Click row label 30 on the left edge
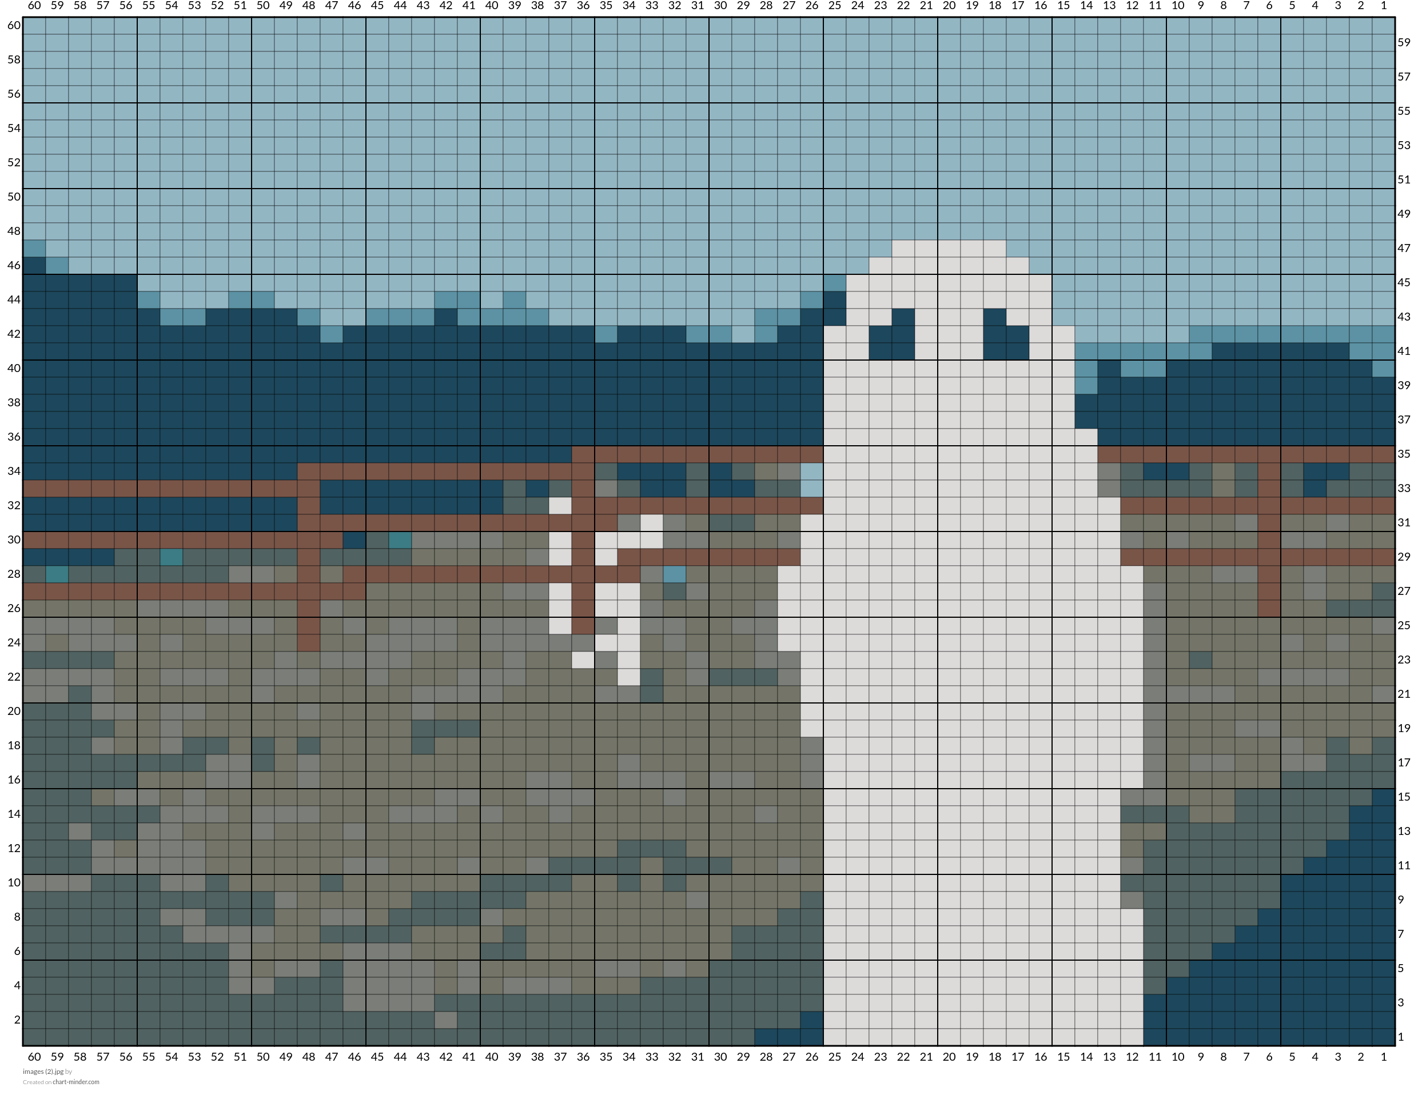 pyautogui.click(x=14, y=539)
